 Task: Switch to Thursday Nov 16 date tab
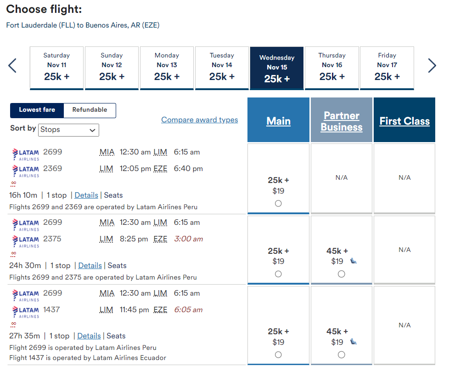(x=332, y=68)
